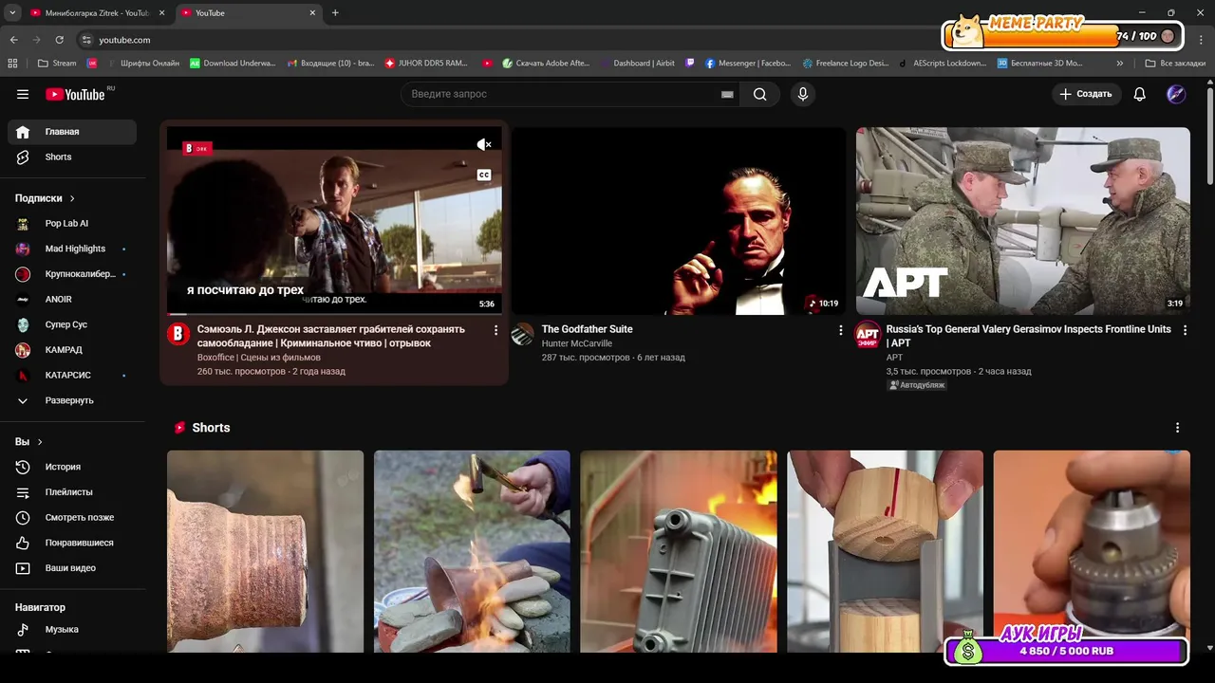Open Ваши видео
Screen dimensions: 1215x683
[72, 568]
